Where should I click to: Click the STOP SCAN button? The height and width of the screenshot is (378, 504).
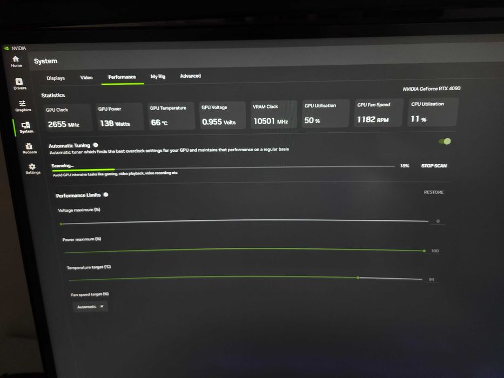pos(434,166)
